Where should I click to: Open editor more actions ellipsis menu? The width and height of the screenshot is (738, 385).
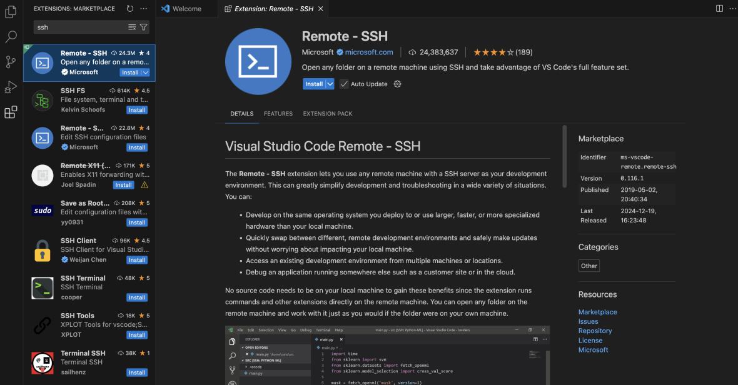[x=732, y=9]
